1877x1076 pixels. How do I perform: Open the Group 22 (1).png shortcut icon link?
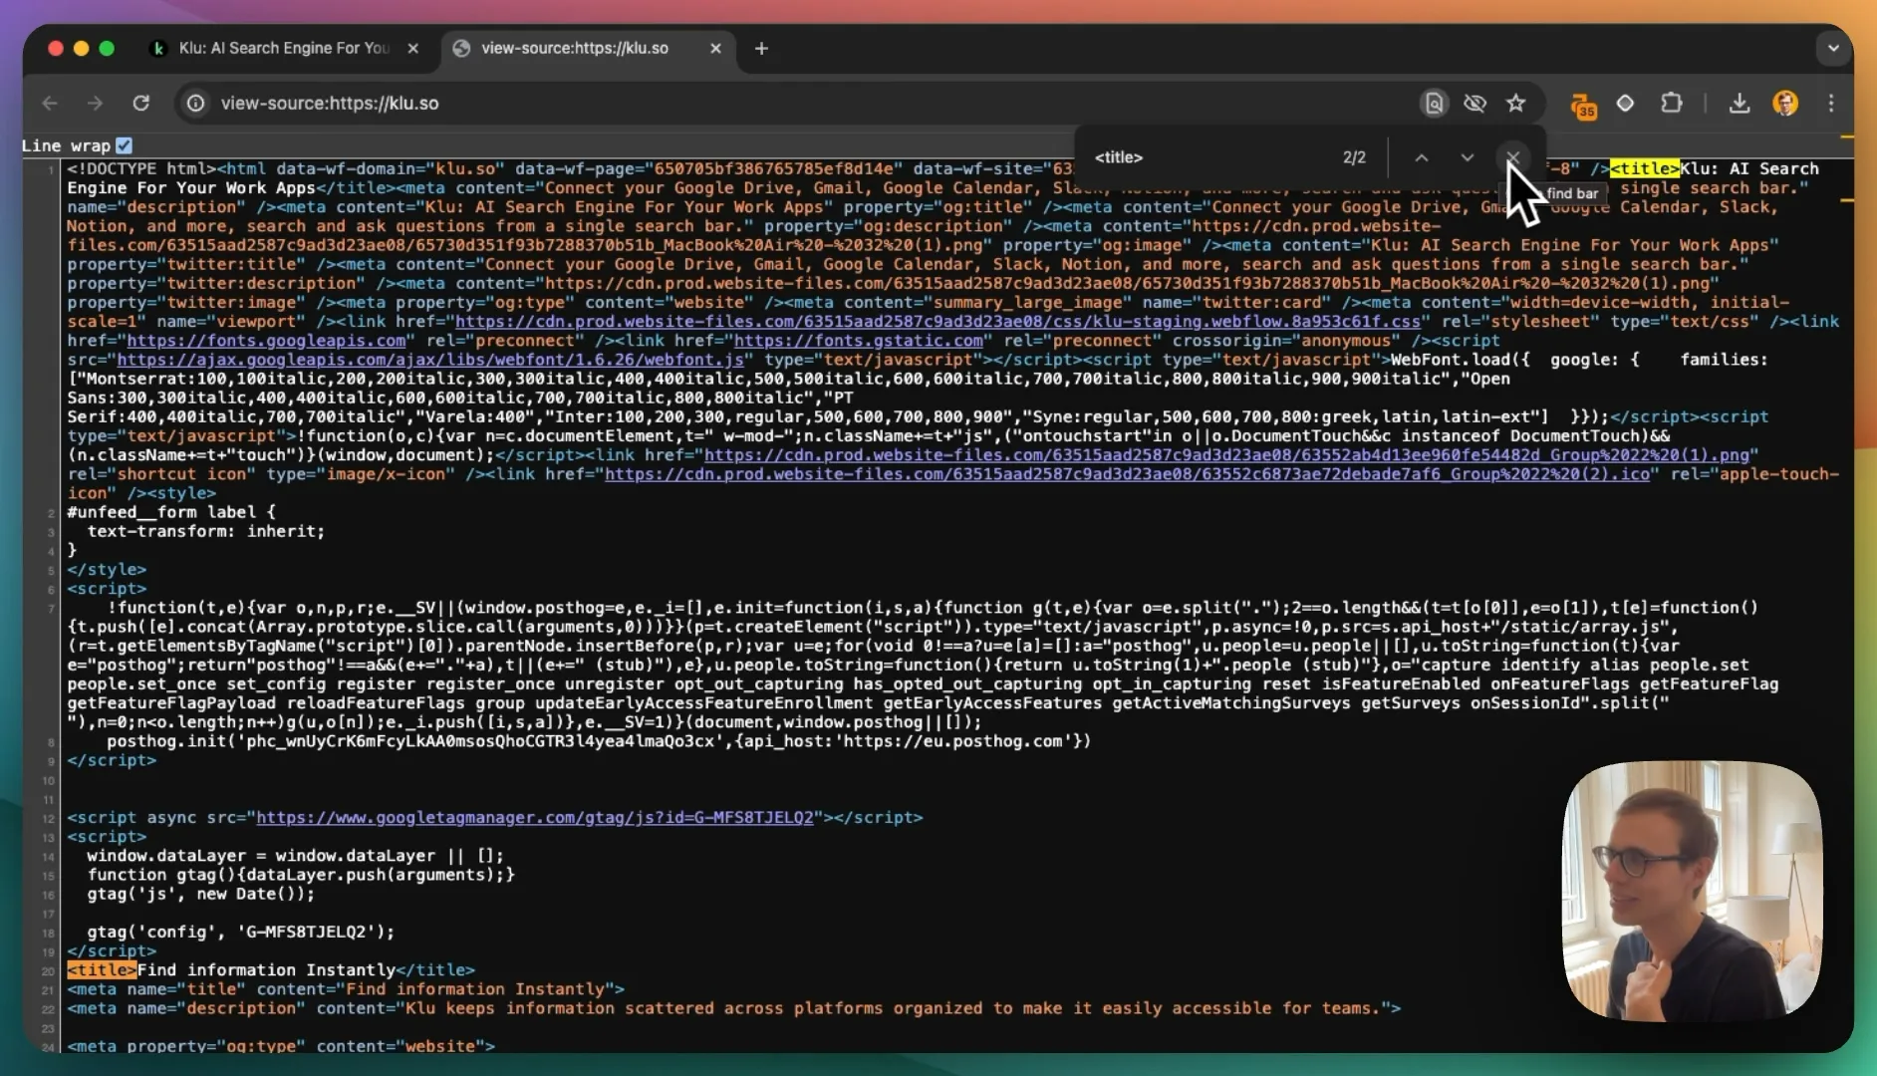pos(1226,455)
